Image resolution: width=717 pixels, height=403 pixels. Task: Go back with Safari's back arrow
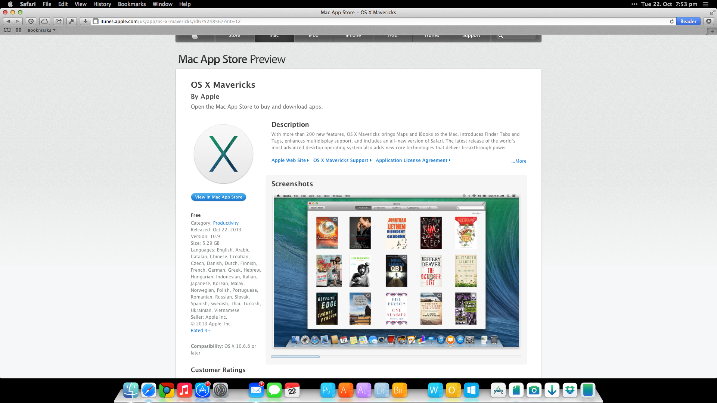8,21
